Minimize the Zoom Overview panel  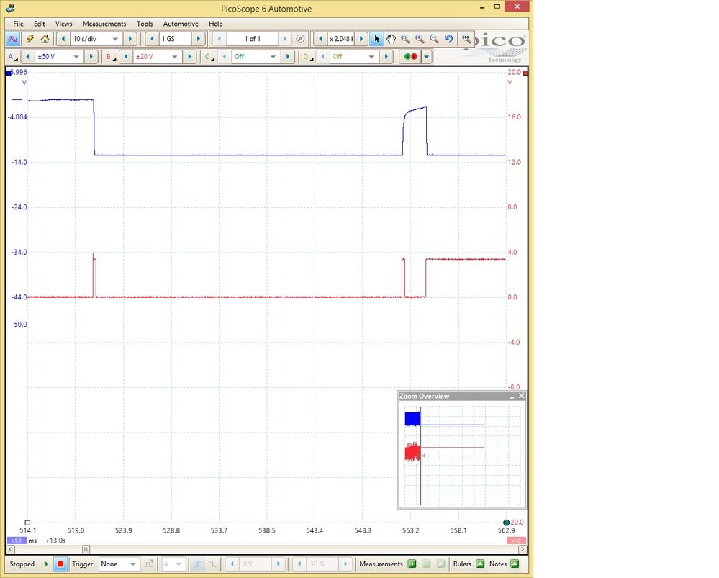(512, 397)
